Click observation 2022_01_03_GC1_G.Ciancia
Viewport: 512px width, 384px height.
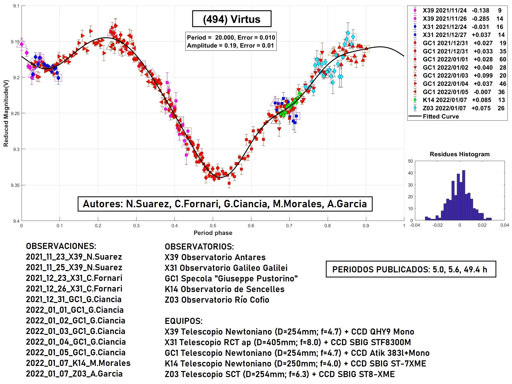(76, 331)
